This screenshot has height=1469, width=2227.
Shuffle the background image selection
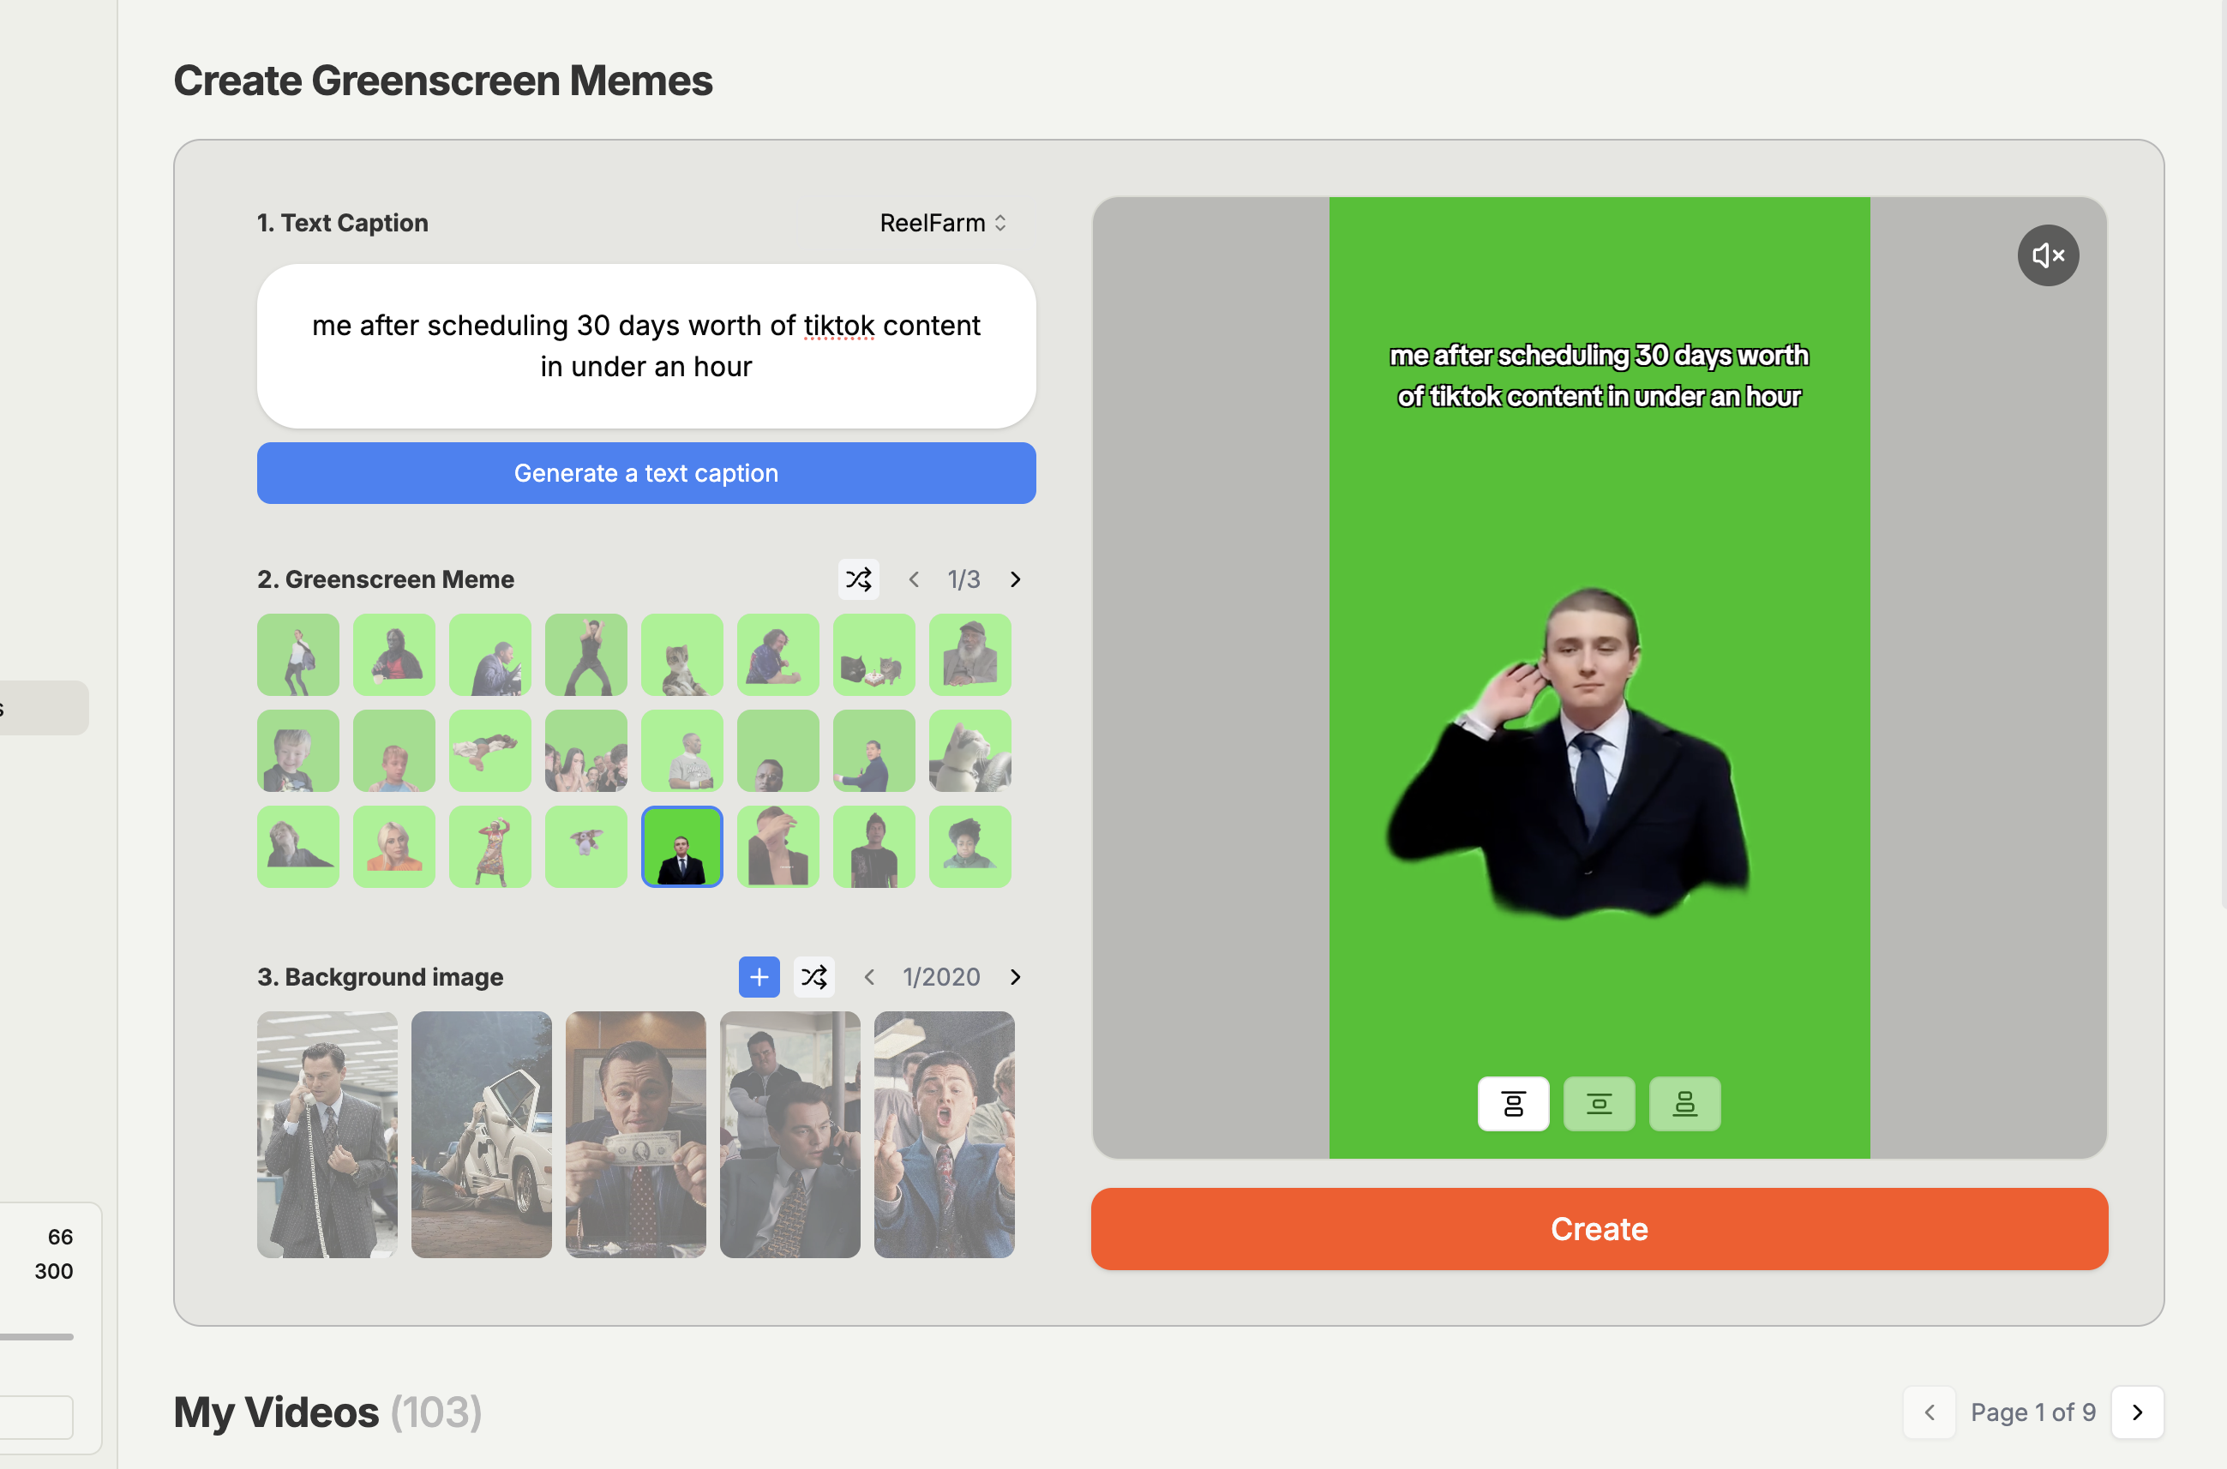pos(813,977)
